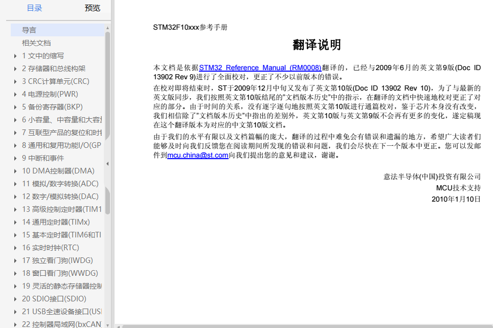Expand chapter 6 小容量、中容量和大容量

[x=15, y=120]
